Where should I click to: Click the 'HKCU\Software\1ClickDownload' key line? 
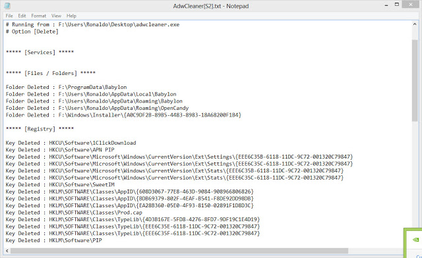pos(71,143)
